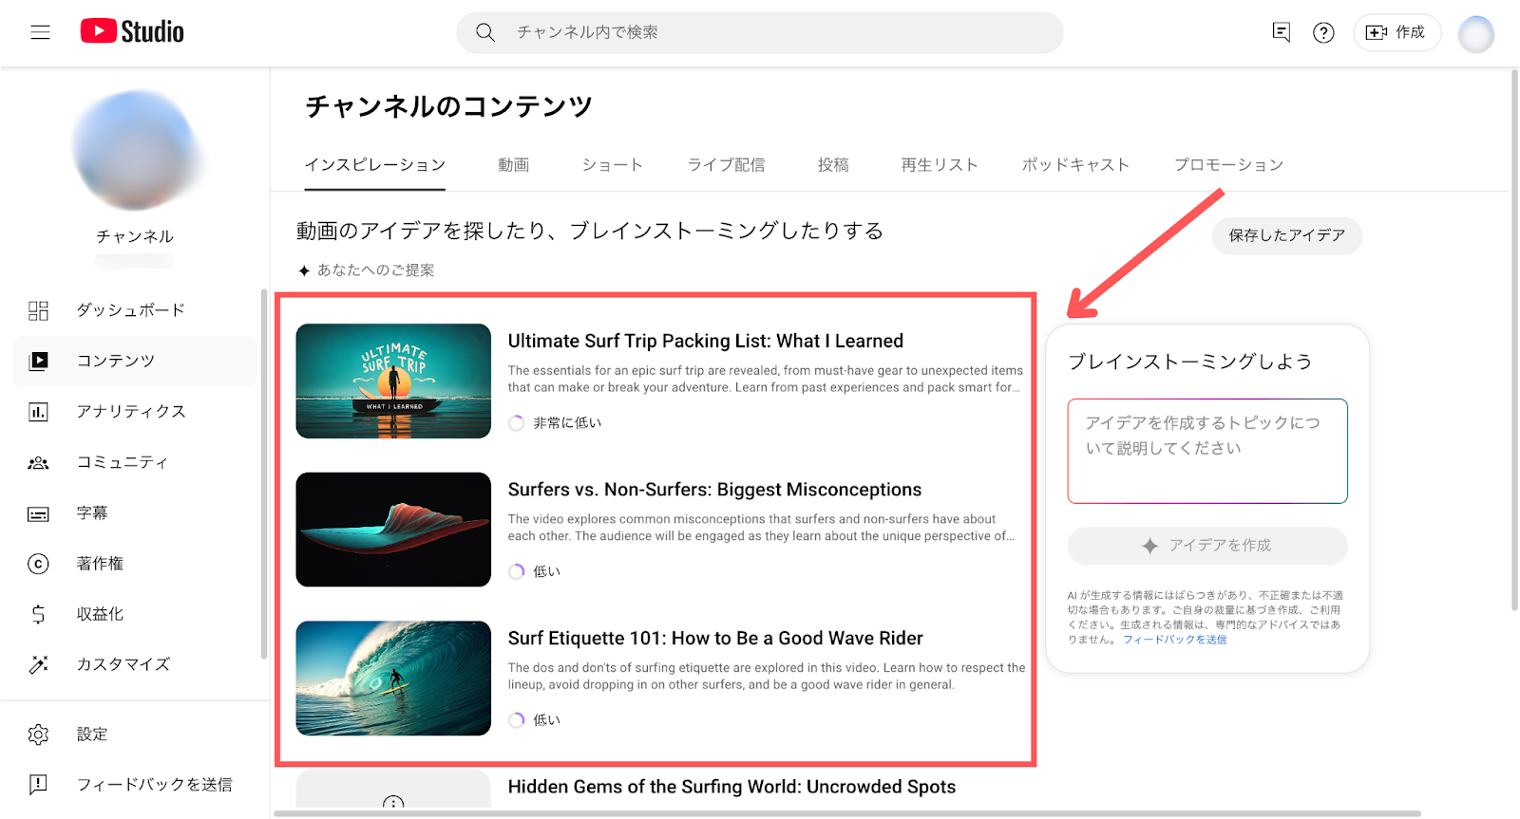Screen dimensions: 1520x819
Task: Switch to the プロモーション tab
Action: pyautogui.click(x=1228, y=165)
